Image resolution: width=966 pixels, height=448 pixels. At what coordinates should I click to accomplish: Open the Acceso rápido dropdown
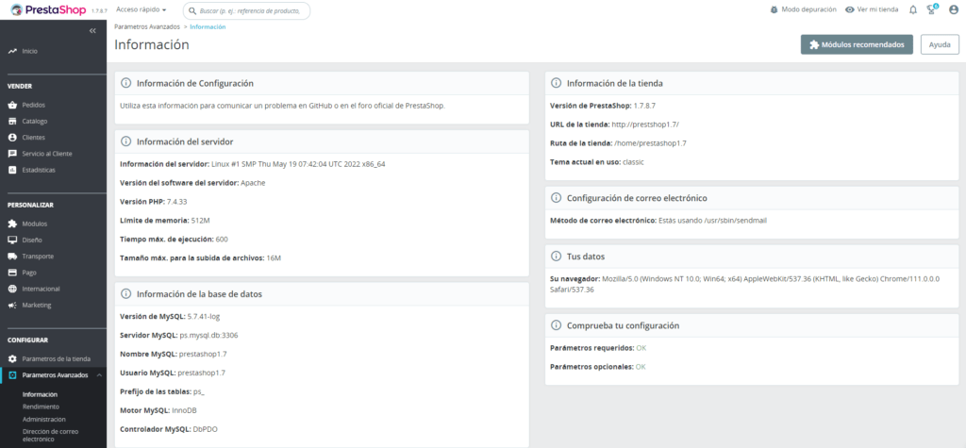point(142,9)
